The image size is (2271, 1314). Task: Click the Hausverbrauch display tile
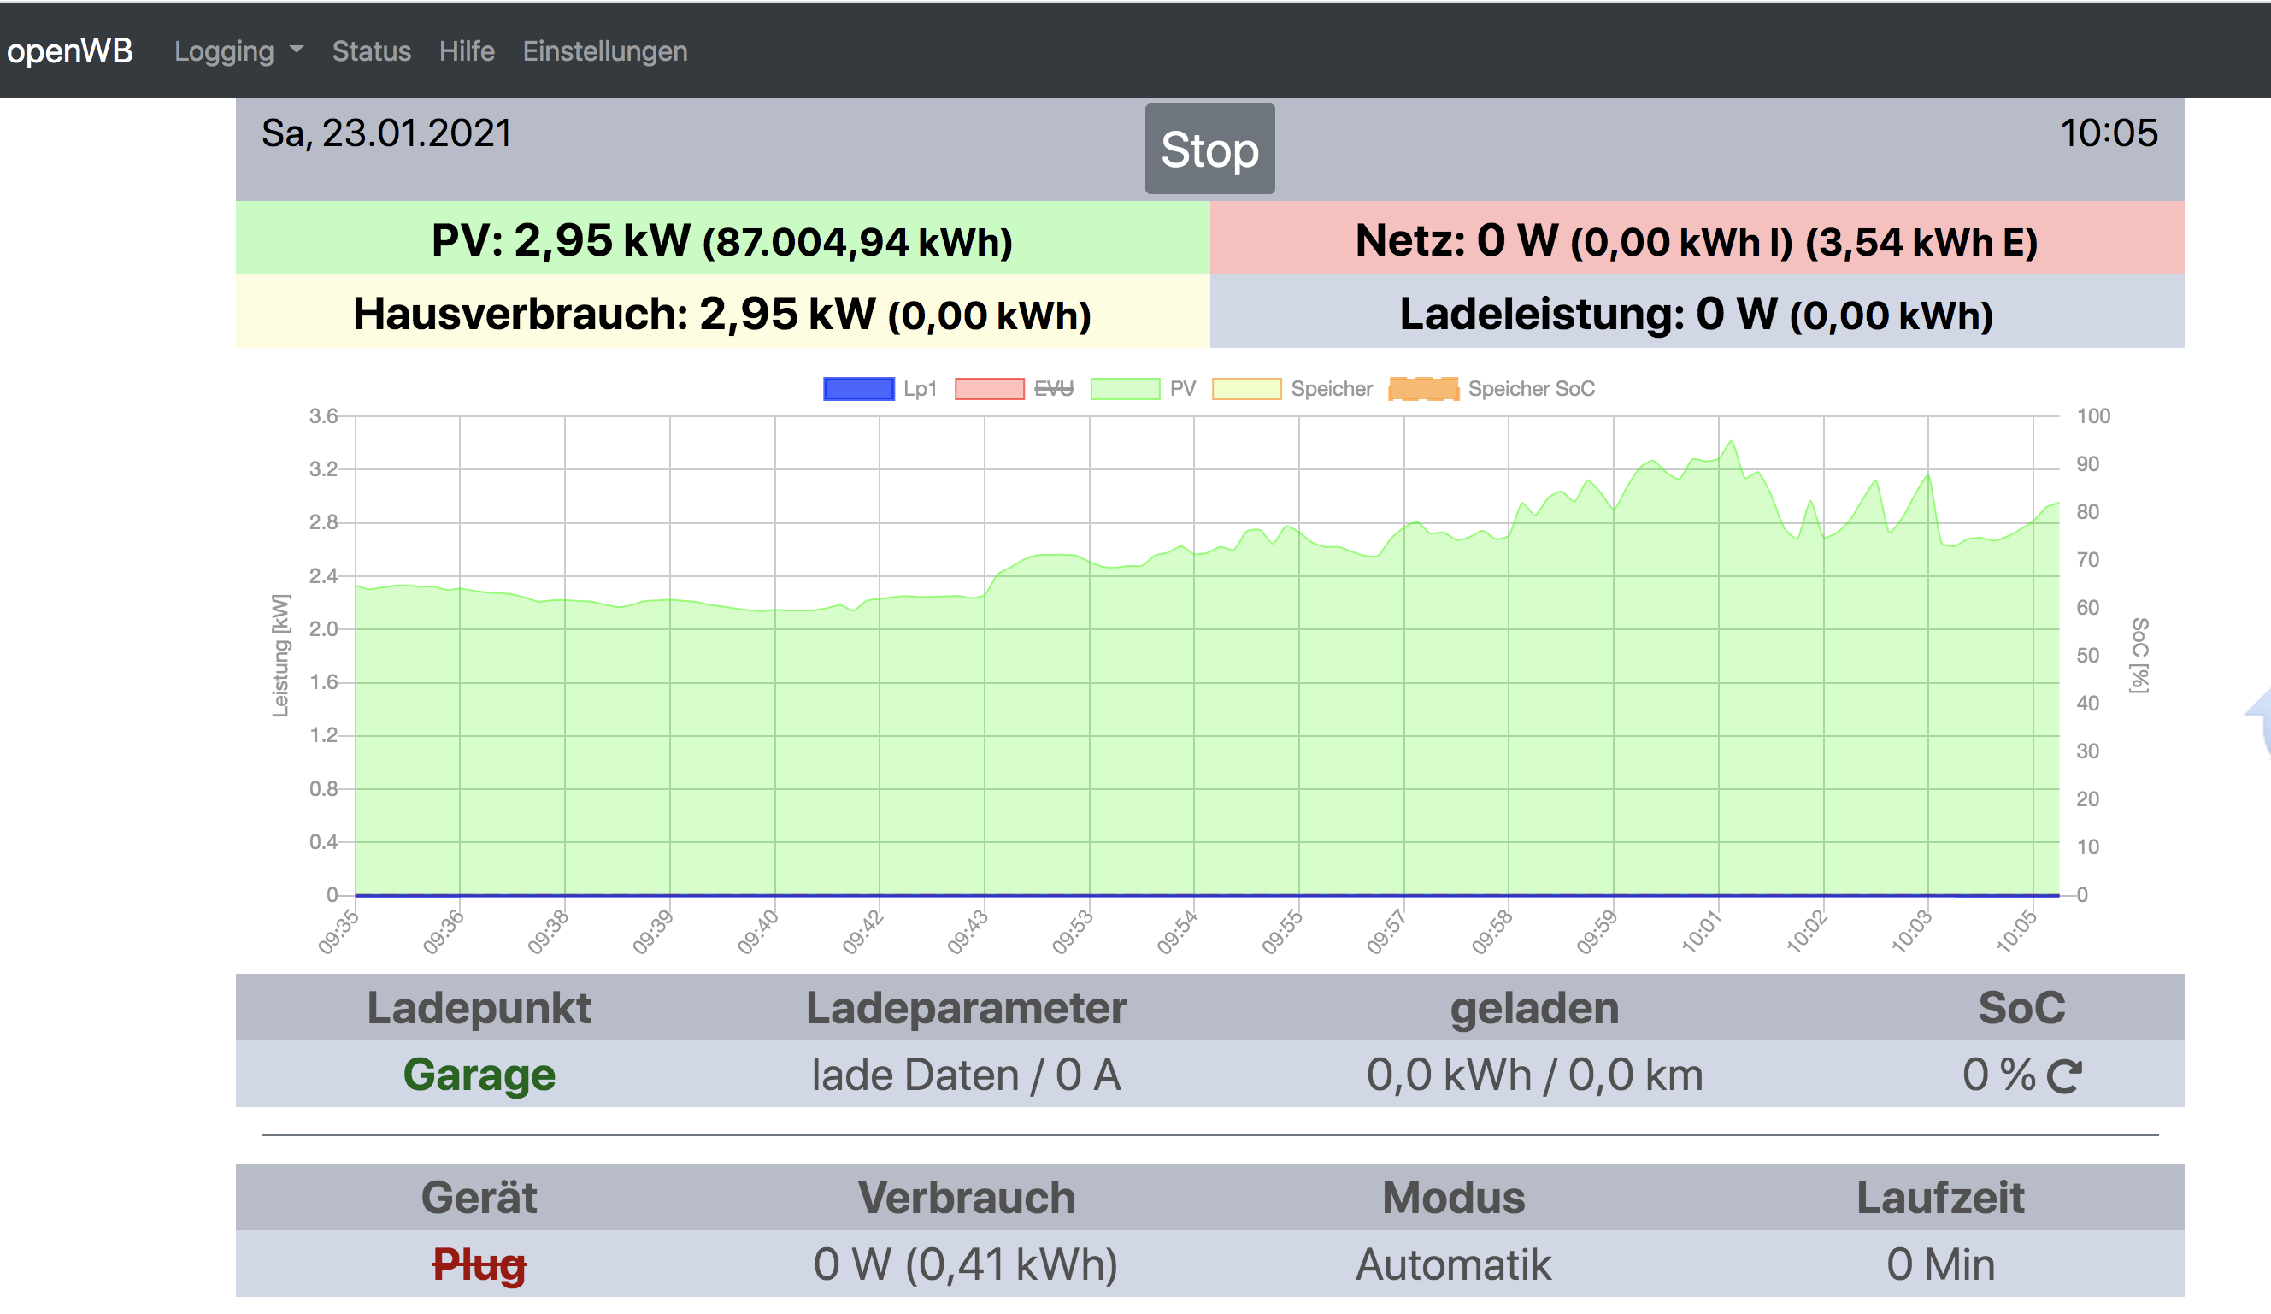tap(722, 314)
